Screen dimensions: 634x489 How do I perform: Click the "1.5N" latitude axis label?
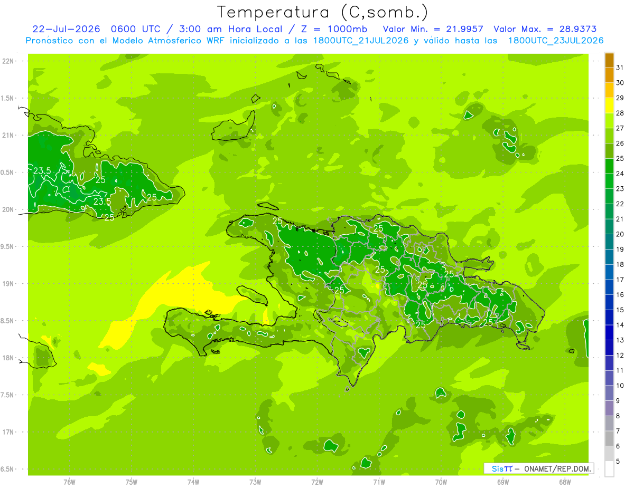tap(7, 98)
